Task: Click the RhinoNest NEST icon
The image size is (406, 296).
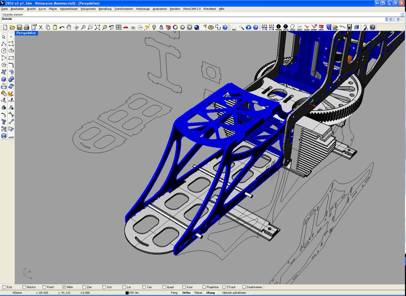Action: point(234,27)
